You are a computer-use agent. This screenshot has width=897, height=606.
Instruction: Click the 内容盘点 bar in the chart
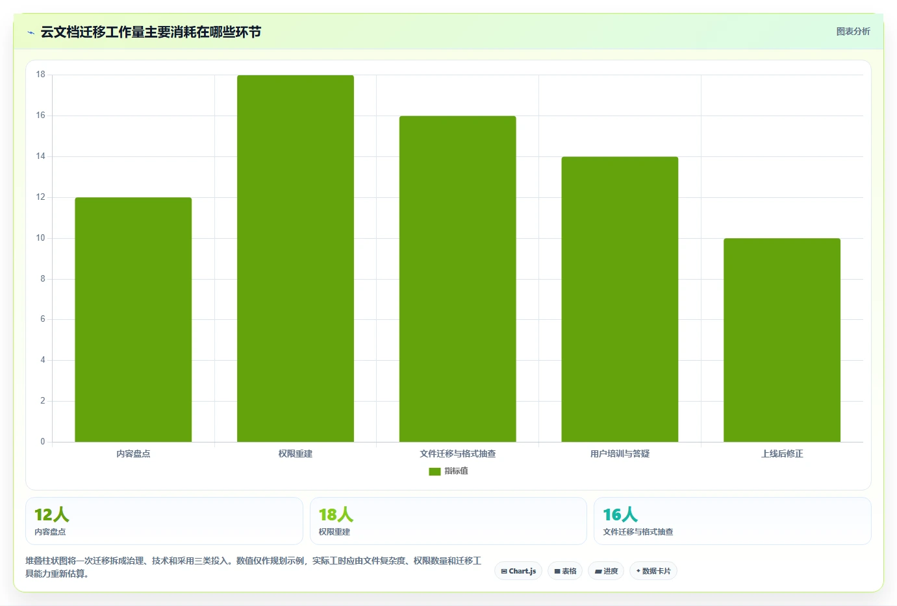(133, 320)
